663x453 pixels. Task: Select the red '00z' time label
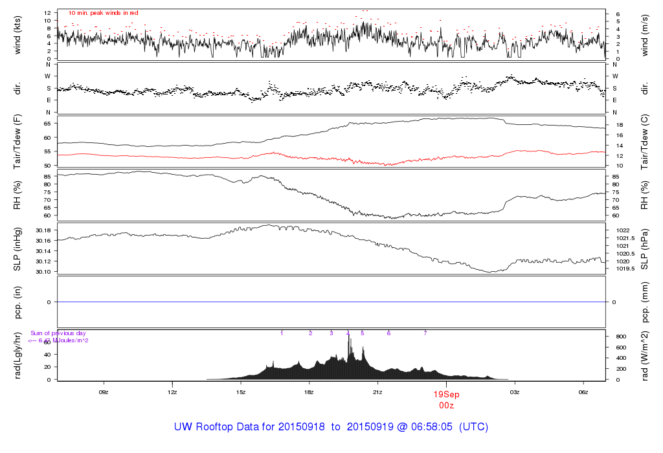tap(447, 406)
